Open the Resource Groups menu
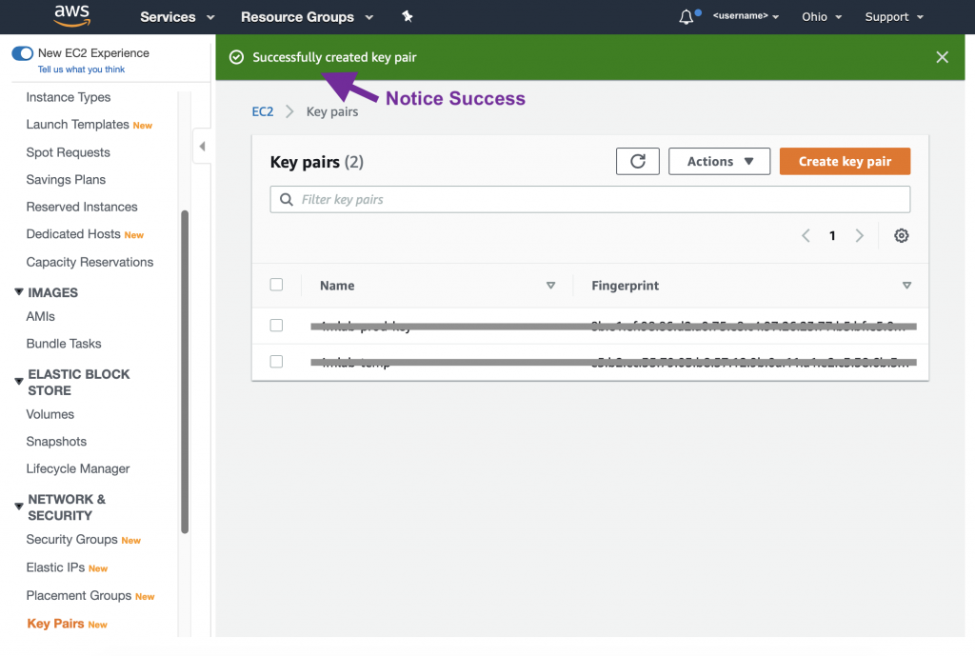Screen dimensions: 975x656 click(307, 17)
